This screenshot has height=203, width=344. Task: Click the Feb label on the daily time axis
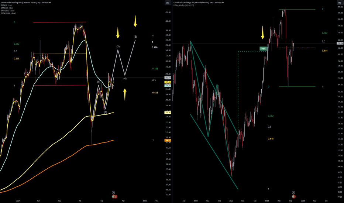click(x=156, y=200)
